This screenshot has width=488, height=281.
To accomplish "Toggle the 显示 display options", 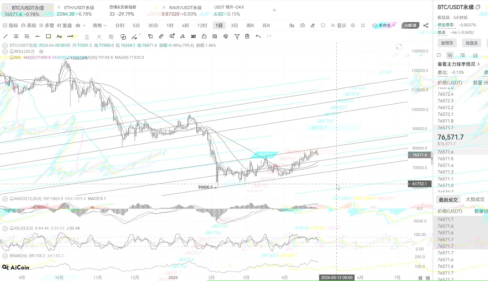I will (x=339, y=26).
